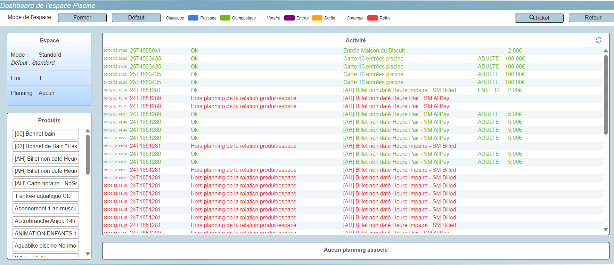Click down arrow of Activité scrollbar
This screenshot has height=265, width=614.
[606, 230]
